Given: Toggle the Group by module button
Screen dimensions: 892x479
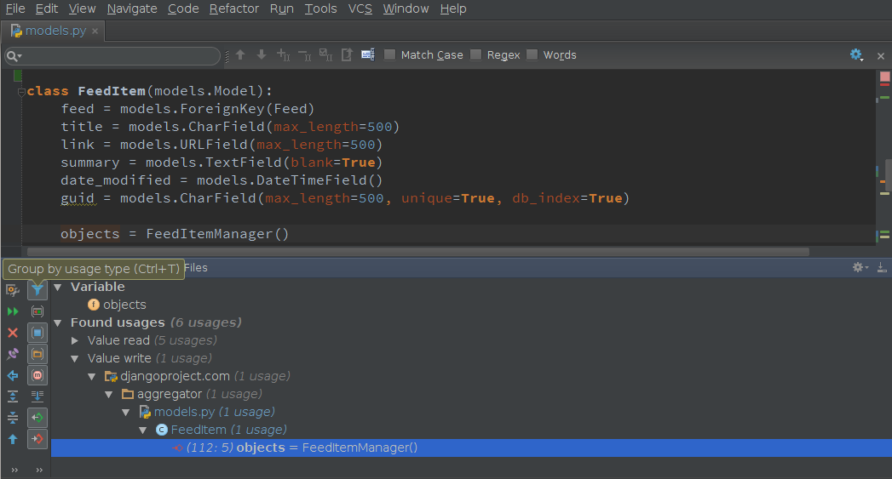Looking at the screenshot, I should coord(37,333).
